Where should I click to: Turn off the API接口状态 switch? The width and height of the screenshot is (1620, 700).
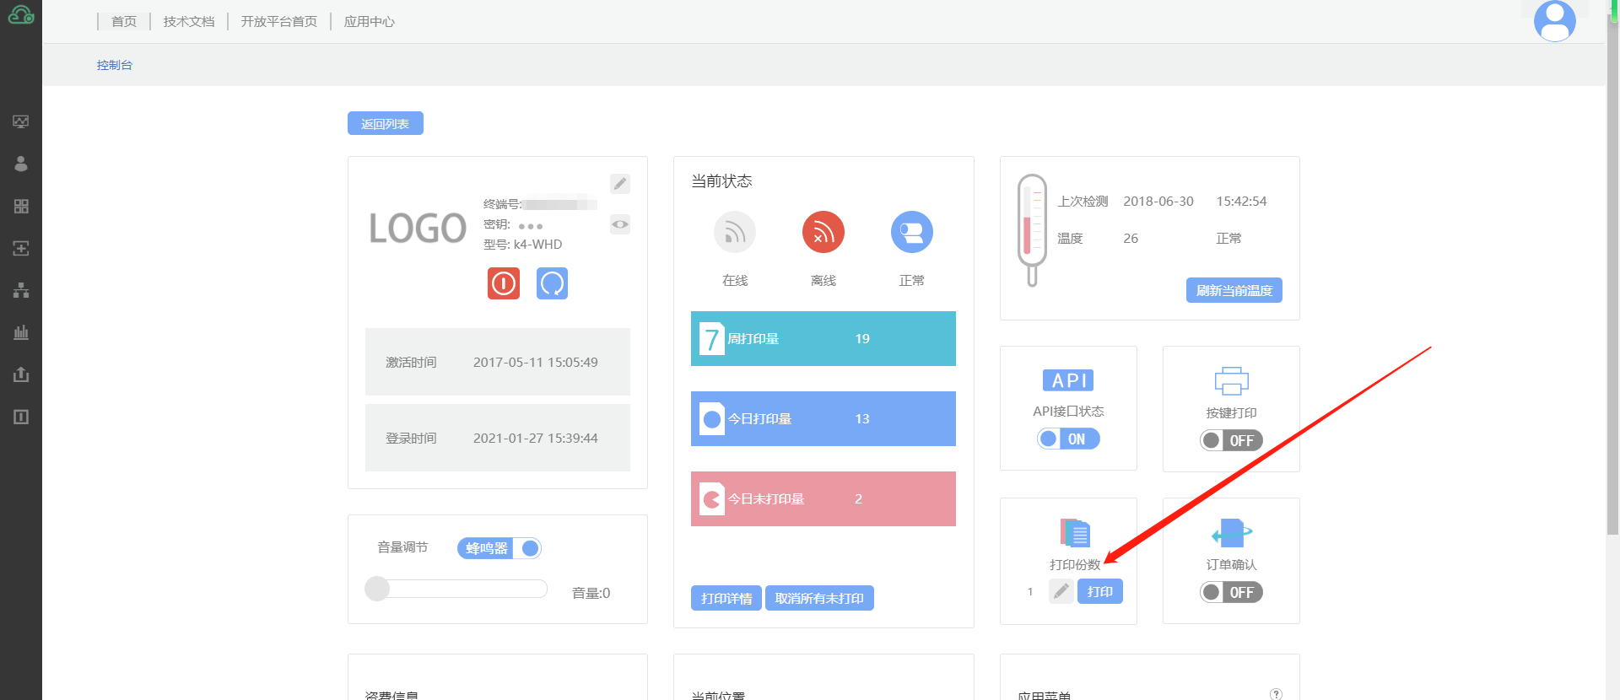pyautogui.click(x=1068, y=439)
